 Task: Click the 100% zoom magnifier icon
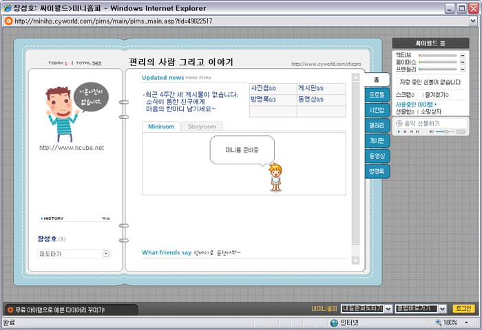pos(439,322)
